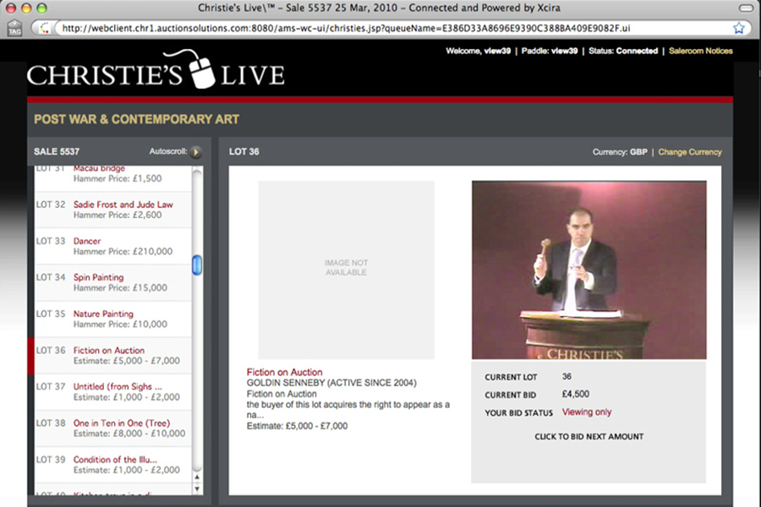Click the Fiction on Auction title in details
Viewport: 761px width, 507px height.
tap(284, 372)
